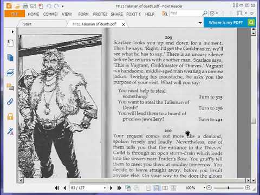Click the Where is my PDF? banner
The image size is (260, 195).
pos(226,23)
